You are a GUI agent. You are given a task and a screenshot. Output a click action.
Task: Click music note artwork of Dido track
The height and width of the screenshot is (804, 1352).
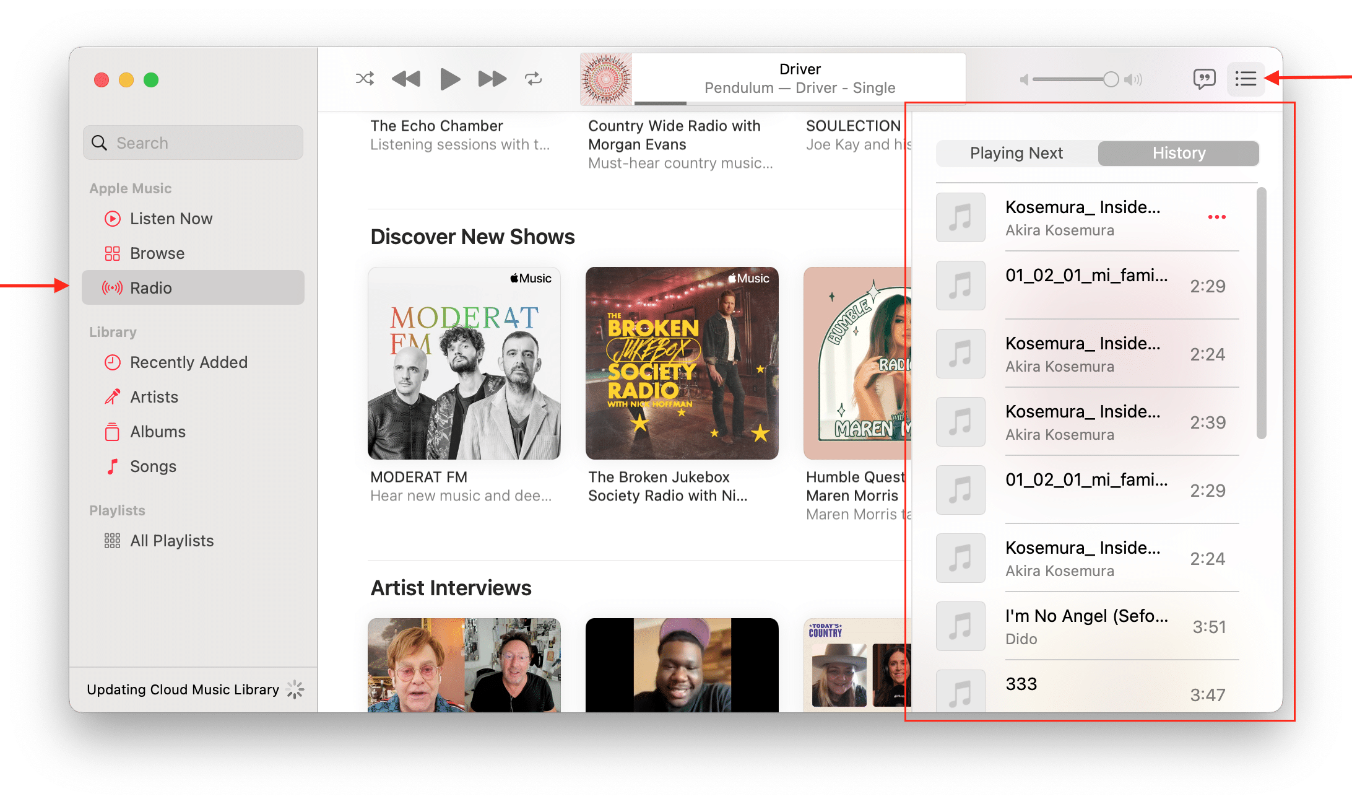[960, 626]
